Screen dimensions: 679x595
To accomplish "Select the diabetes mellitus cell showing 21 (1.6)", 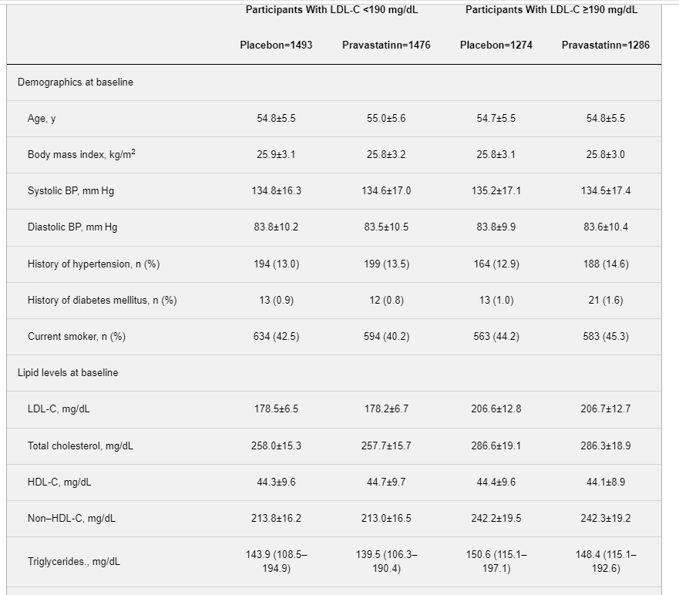I will pyautogui.click(x=606, y=301).
